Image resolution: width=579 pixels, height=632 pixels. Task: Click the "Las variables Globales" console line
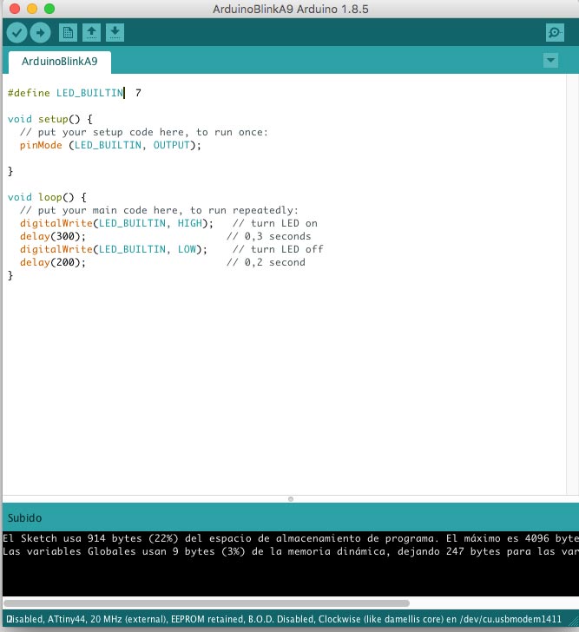(291, 551)
